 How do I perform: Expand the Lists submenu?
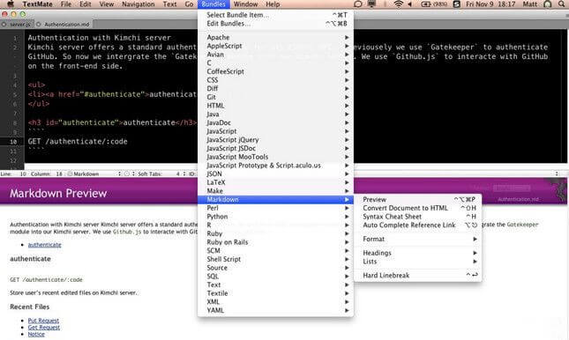(418, 262)
